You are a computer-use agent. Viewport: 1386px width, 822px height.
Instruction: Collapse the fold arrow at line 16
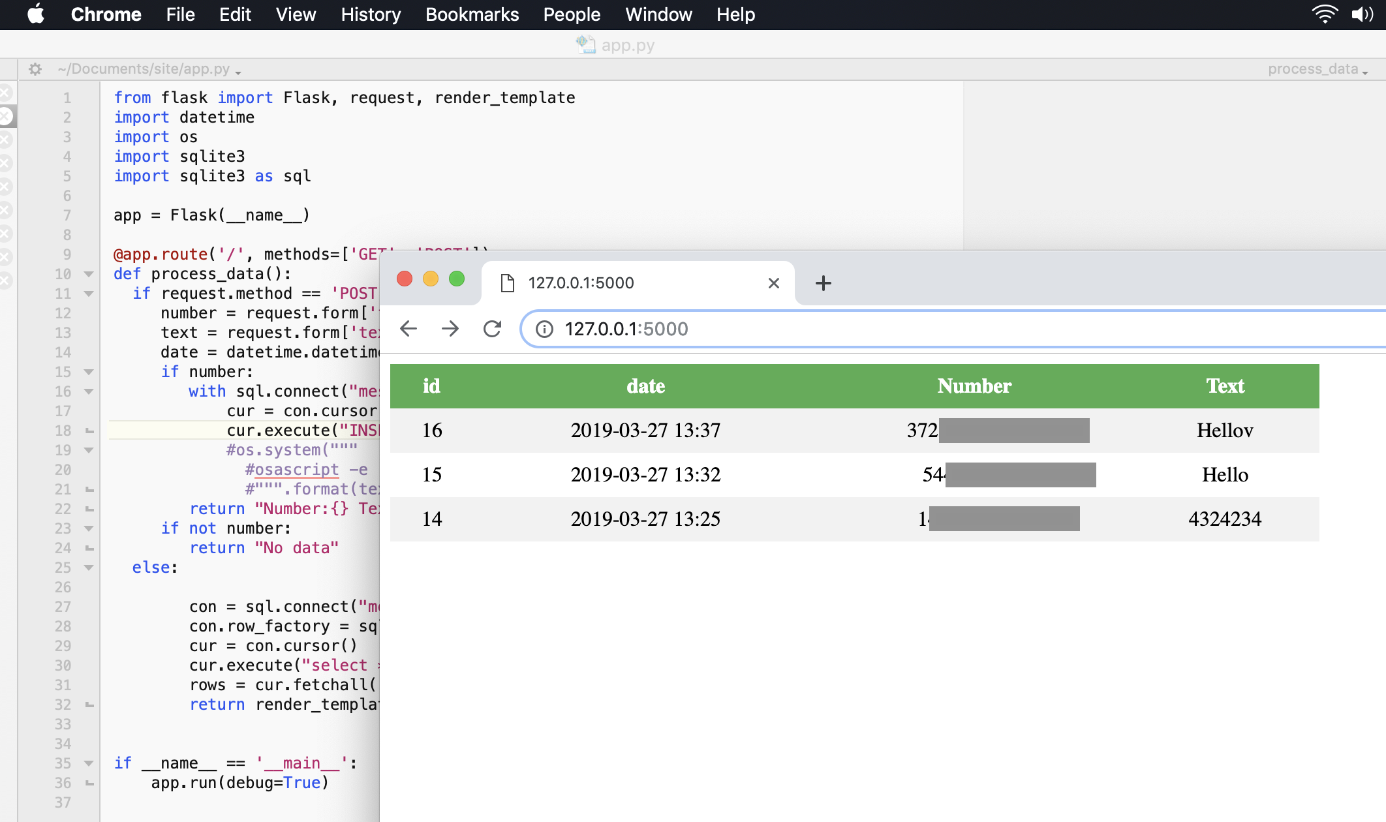click(89, 391)
